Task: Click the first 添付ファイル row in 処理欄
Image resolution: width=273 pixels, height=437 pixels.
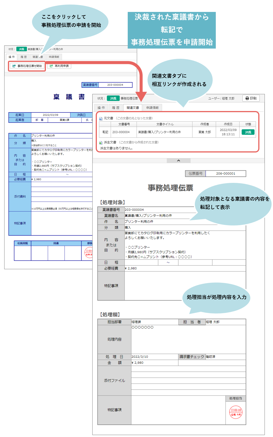Action: (x=188, y=369)
